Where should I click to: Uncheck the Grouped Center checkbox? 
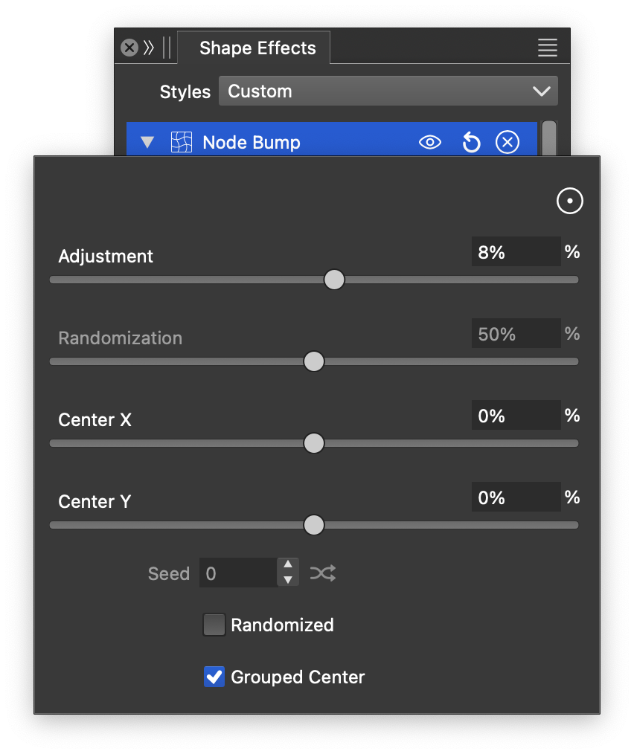[x=214, y=677]
